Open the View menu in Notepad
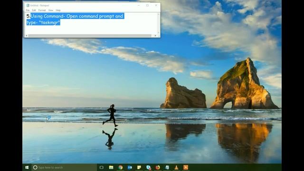Viewport: 304px width, 171px height. pyautogui.click(x=51, y=10)
